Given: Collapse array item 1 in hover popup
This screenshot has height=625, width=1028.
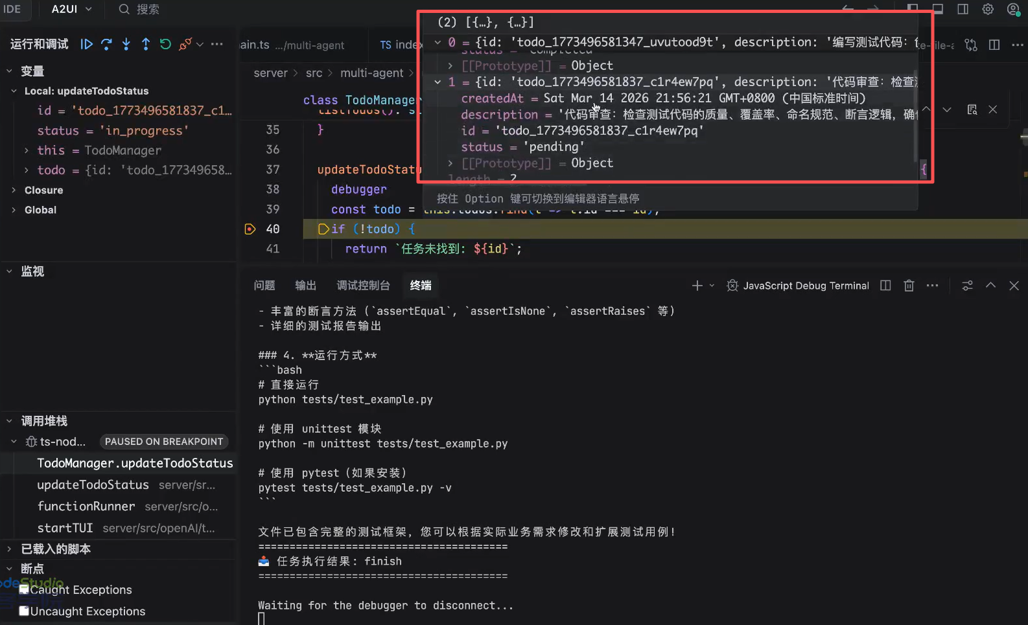Looking at the screenshot, I should click(438, 82).
